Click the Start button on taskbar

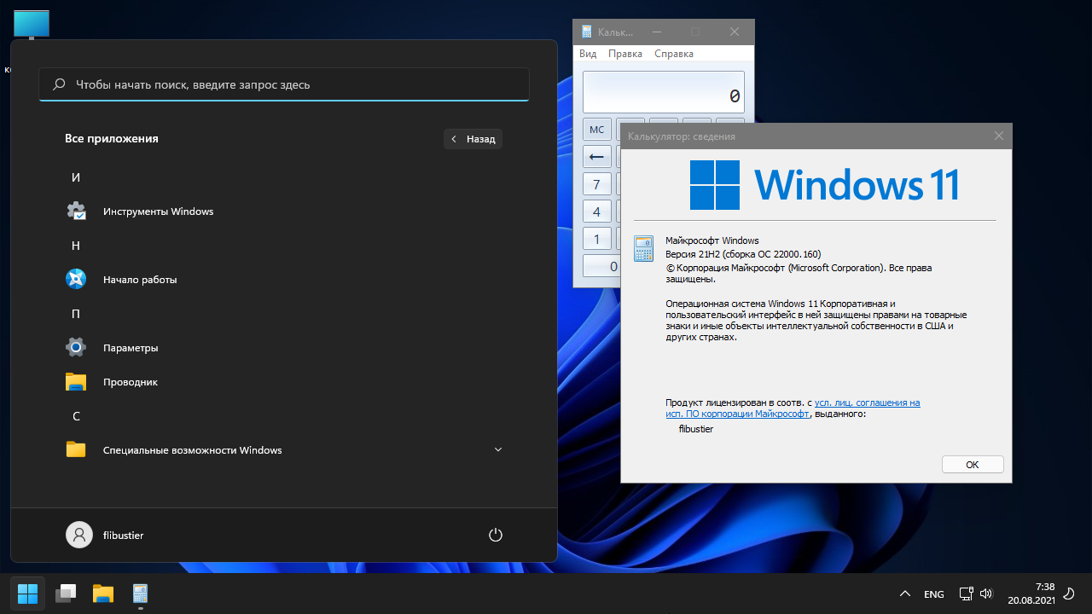click(x=27, y=594)
